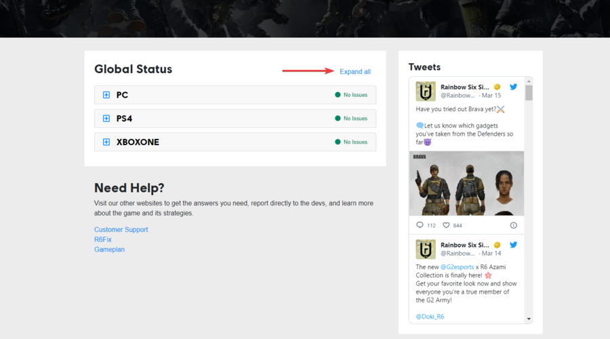610x339 pixels.
Task: Expand the PC status row
Action: pyautogui.click(x=235, y=95)
